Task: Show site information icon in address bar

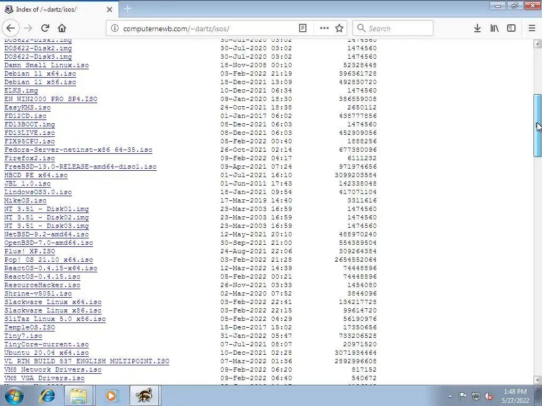Action: click(115, 29)
